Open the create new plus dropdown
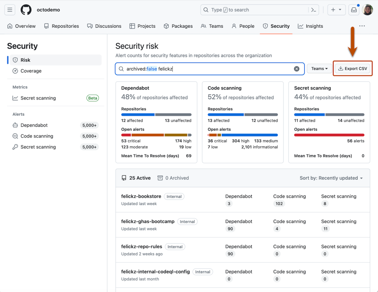Image resolution: width=378 pixels, height=292 pixels. [336, 10]
